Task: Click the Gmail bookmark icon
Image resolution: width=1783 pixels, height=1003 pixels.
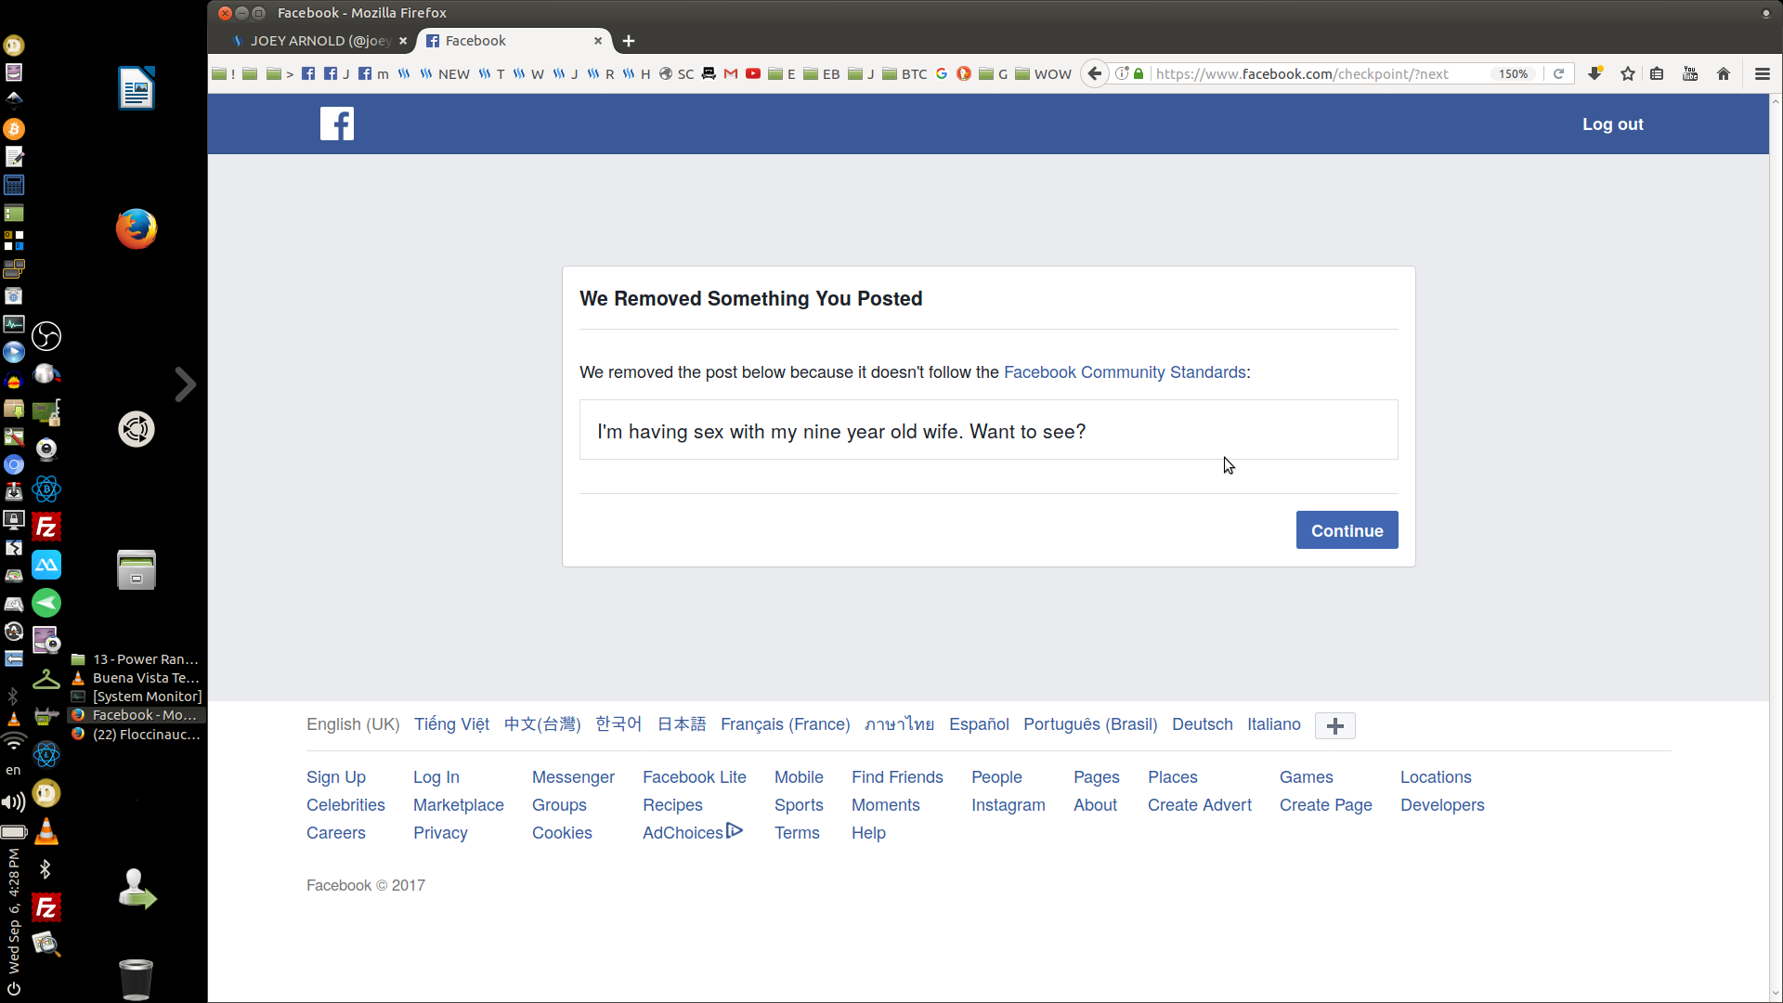Action: [731, 74]
